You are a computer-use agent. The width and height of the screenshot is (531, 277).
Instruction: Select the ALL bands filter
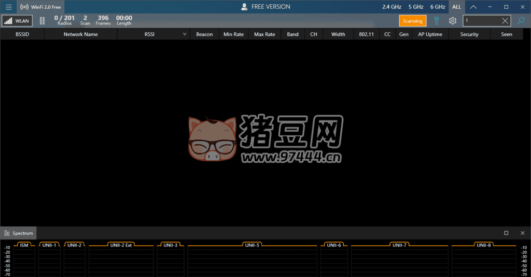(456, 7)
